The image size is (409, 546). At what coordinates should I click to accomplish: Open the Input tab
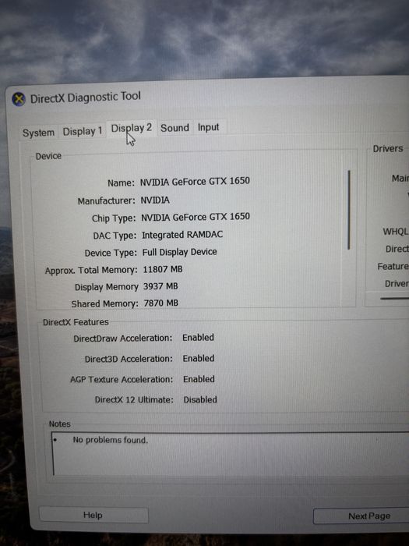coord(208,127)
